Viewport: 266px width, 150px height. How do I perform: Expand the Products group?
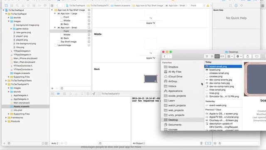click(x=6, y=121)
